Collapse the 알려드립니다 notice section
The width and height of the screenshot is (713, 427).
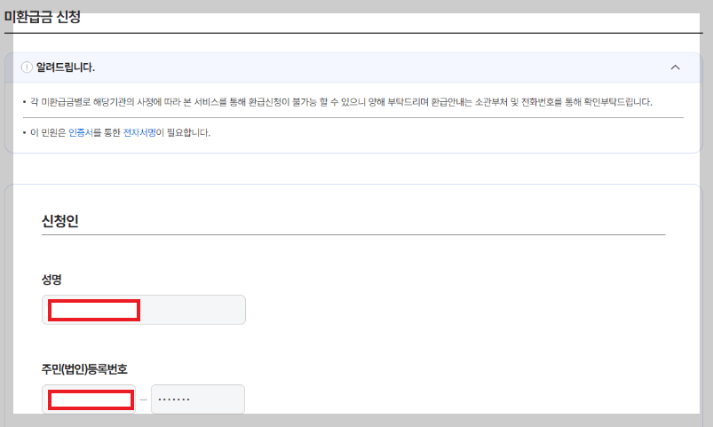675,67
